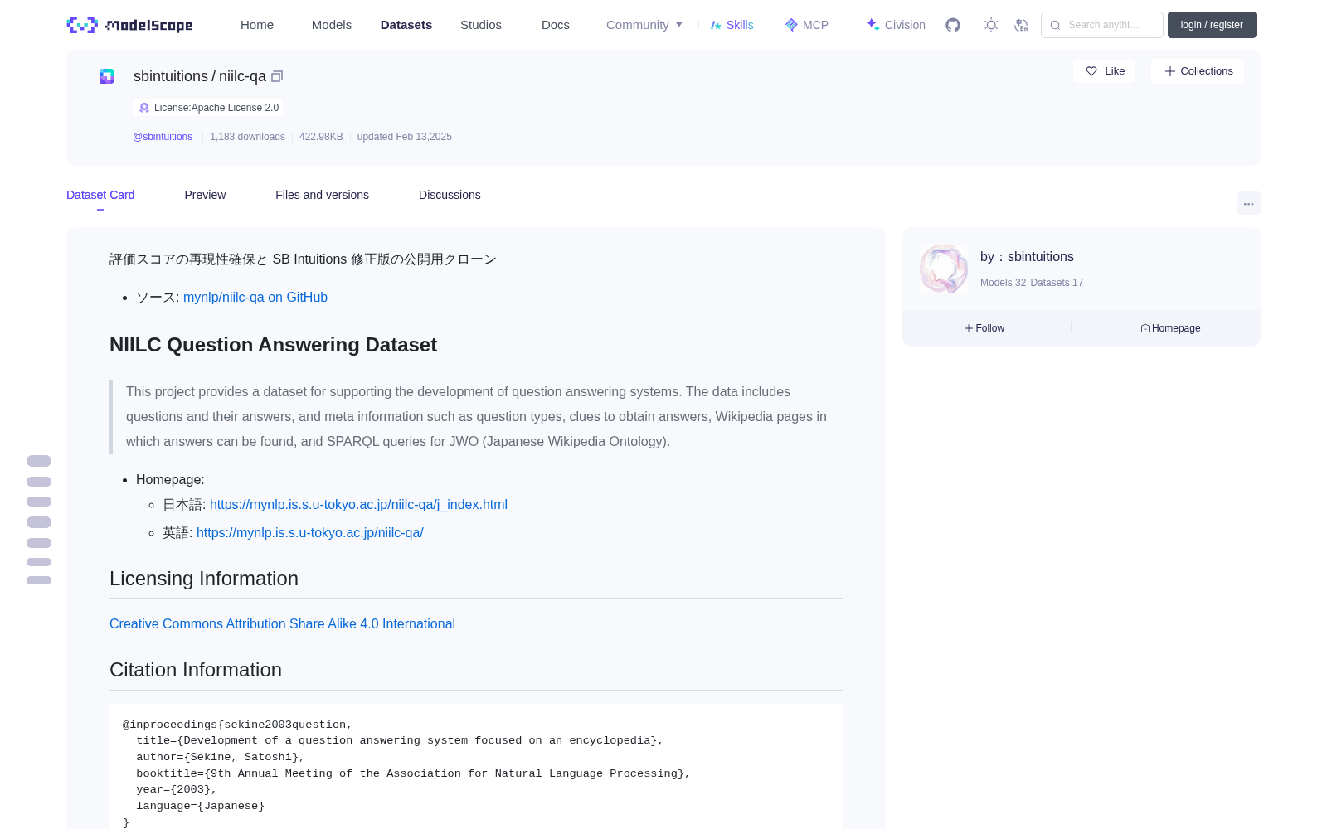The width and height of the screenshot is (1327, 829).
Task: Toggle the light/dark theme sun icon
Action: click(x=991, y=25)
